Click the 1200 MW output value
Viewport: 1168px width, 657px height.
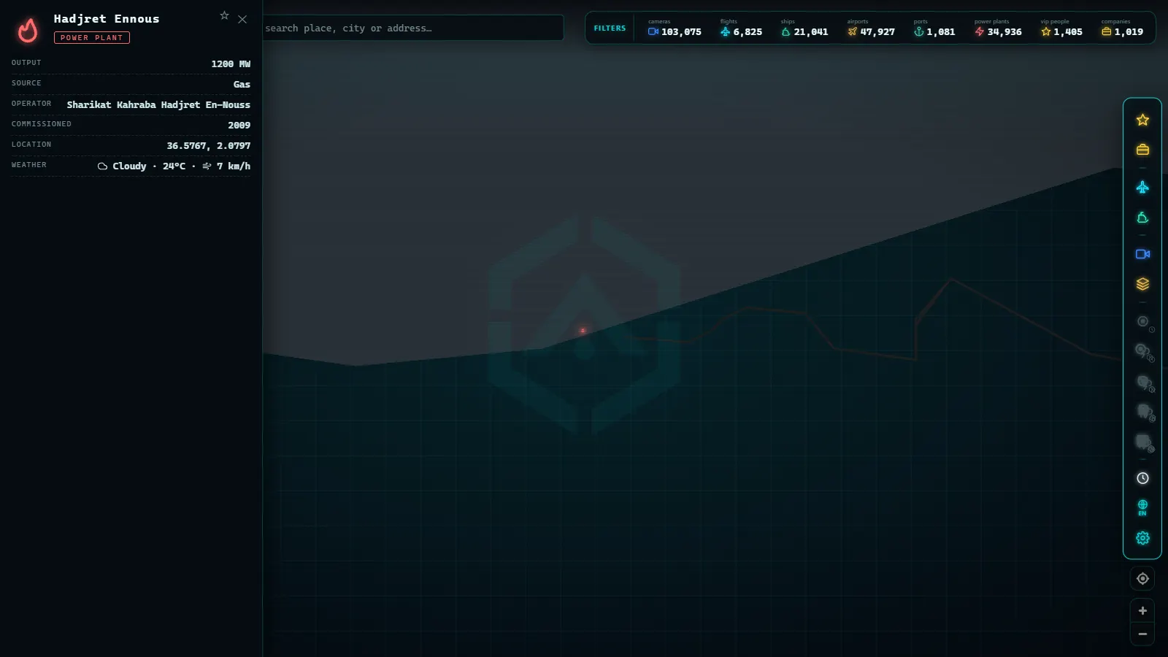pyautogui.click(x=231, y=64)
